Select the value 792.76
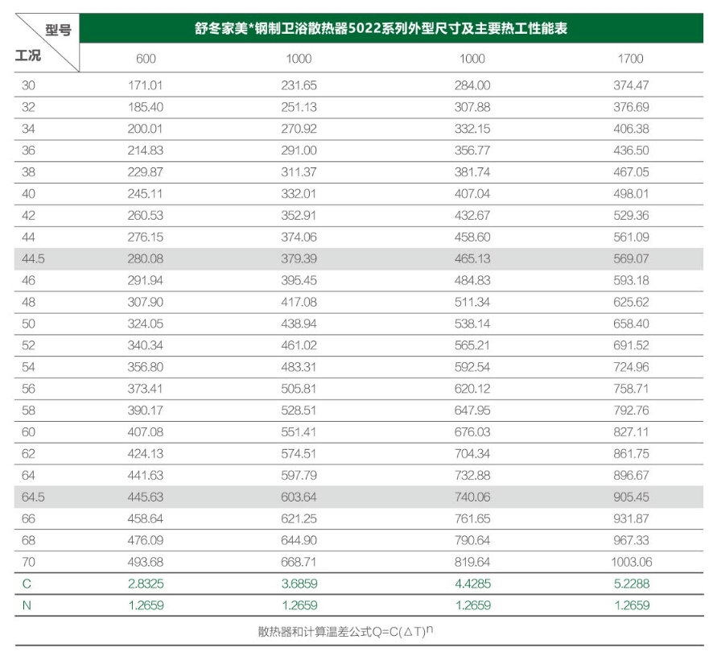 point(631,411)
